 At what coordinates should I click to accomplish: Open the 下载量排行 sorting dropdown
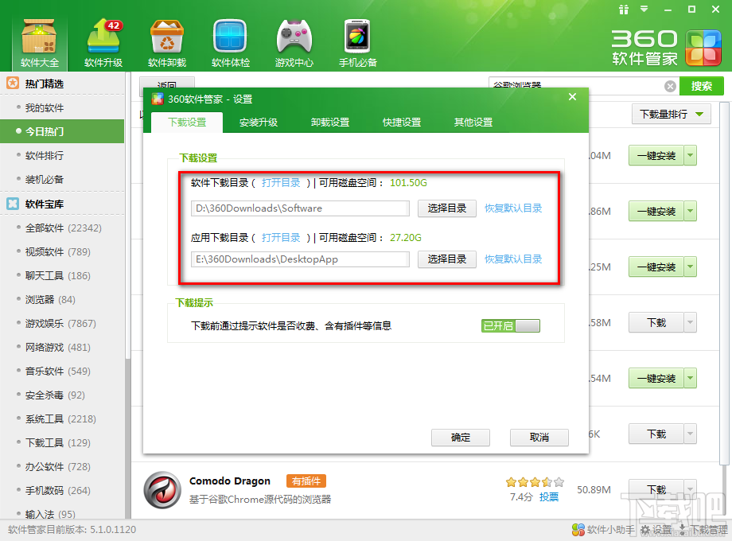click(671, 114)
